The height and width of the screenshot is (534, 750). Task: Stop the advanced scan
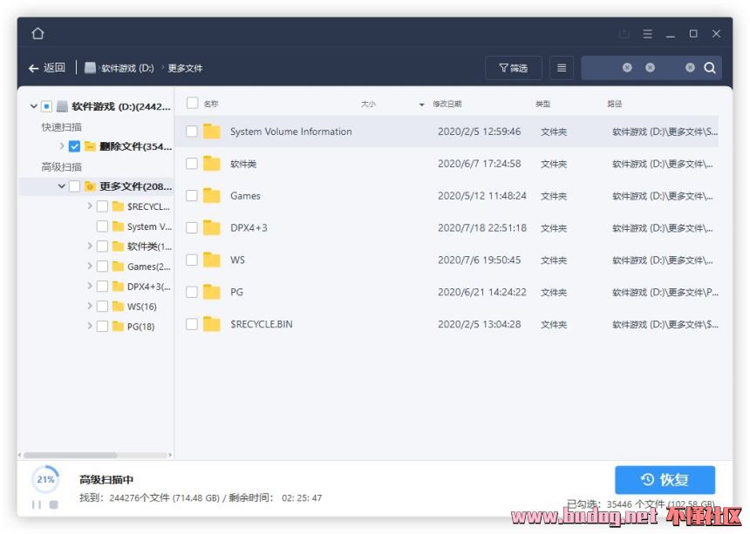coord(53,504)
